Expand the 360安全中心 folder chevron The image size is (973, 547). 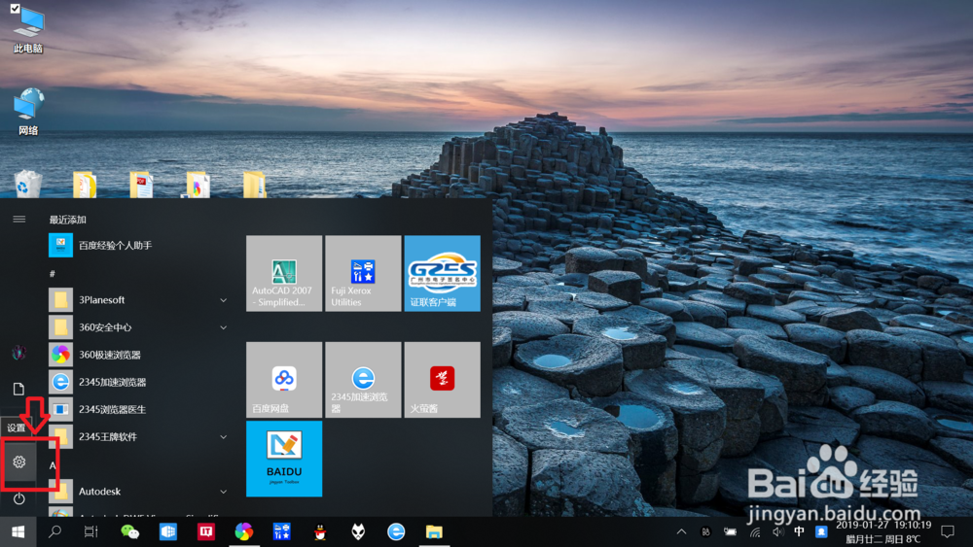(223, 327)
